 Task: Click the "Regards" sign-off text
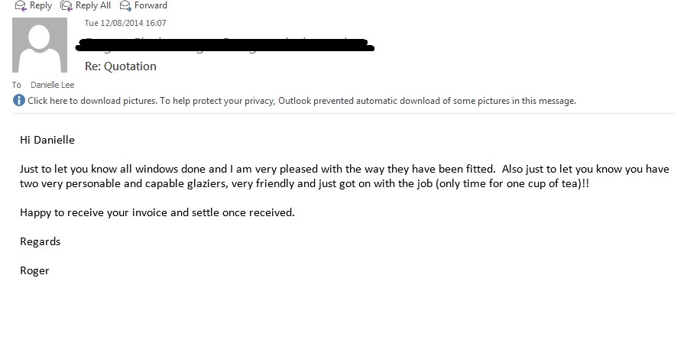[40, 241]
